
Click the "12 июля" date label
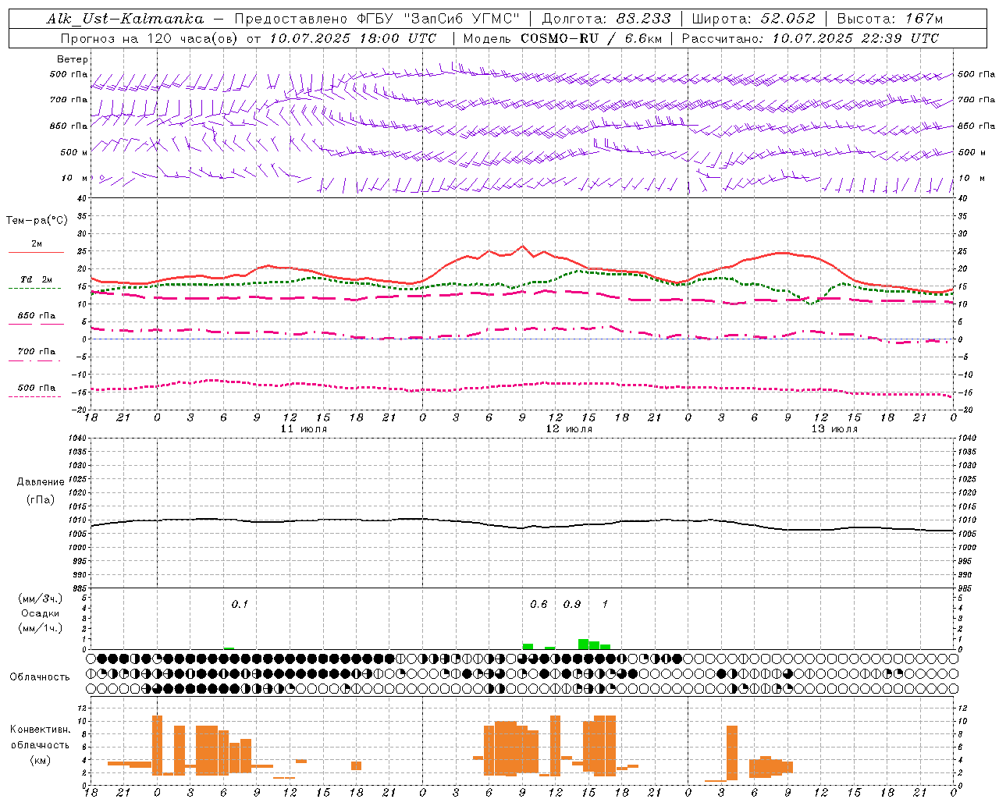click(569, 429)
